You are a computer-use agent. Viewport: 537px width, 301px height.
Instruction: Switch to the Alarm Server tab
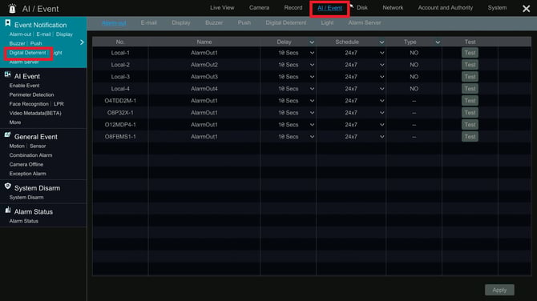coord(365,23)
